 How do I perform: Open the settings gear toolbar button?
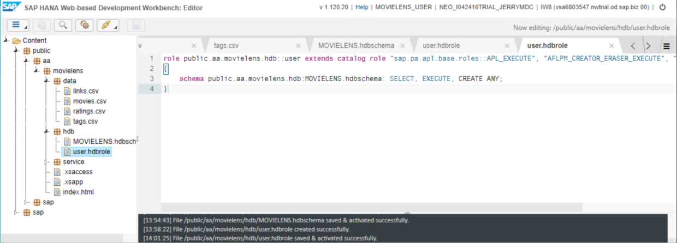click(x=84, y=25)
